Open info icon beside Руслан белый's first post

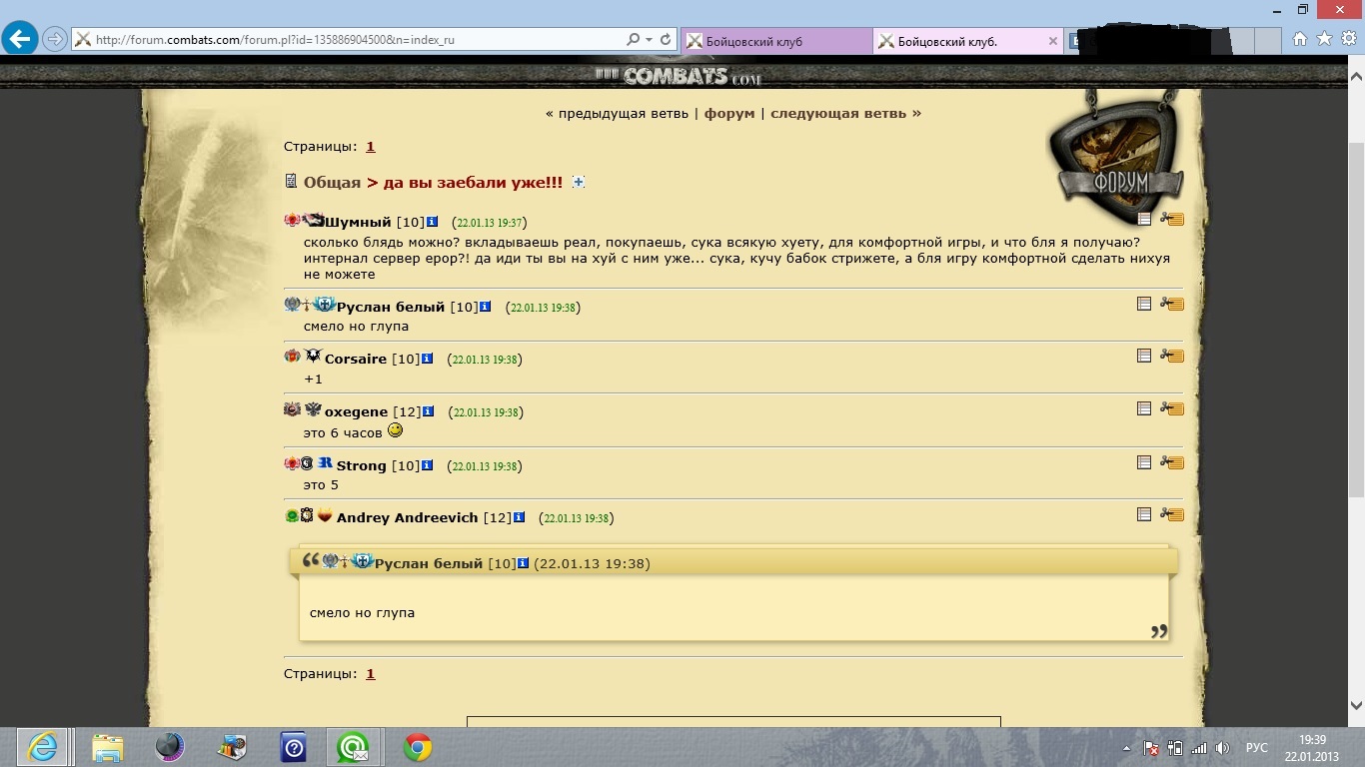[x=486, y=307]
